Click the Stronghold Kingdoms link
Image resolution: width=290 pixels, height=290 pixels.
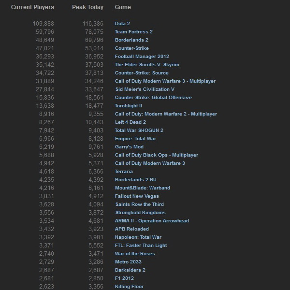click(140, 213)
